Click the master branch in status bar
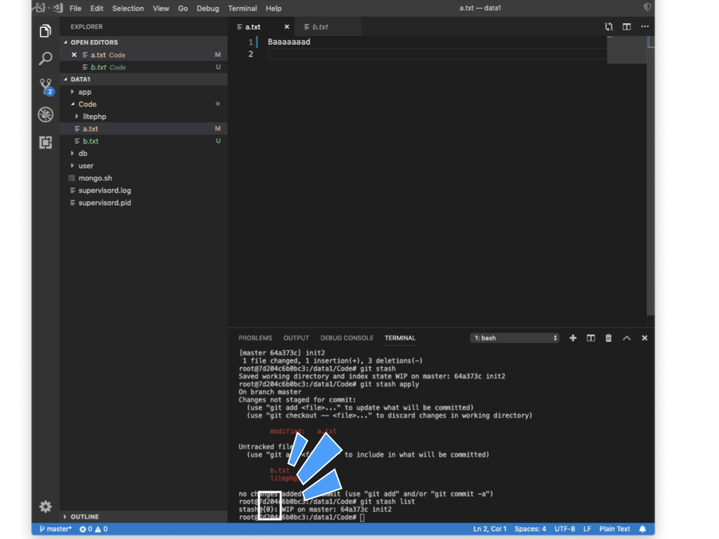 pos(55,529)
